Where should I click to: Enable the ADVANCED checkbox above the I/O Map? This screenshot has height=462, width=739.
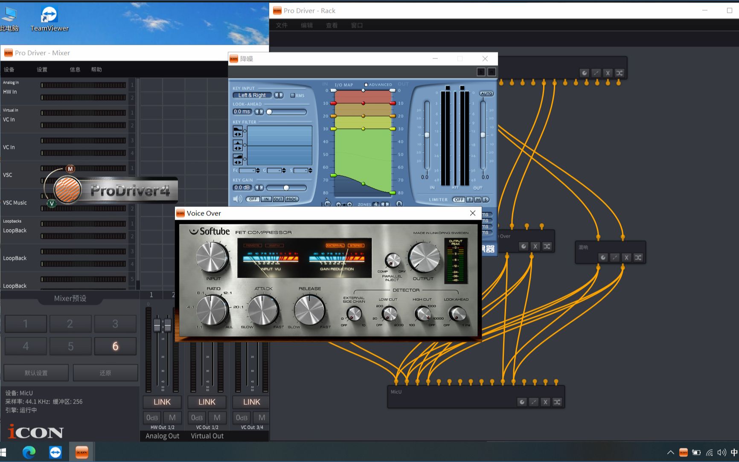[x=366, y=84]
